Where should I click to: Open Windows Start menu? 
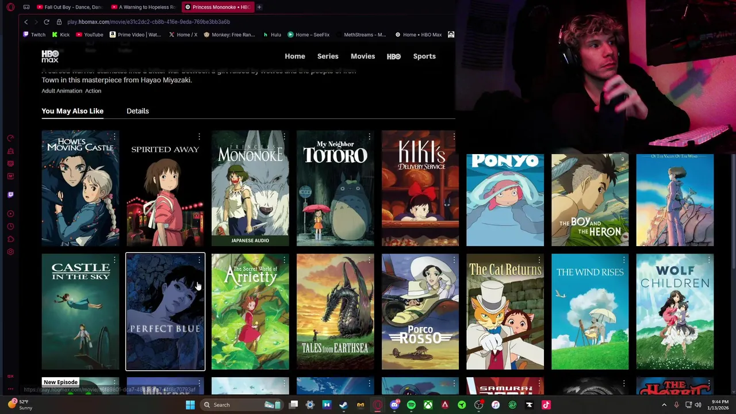coord(190,405)
